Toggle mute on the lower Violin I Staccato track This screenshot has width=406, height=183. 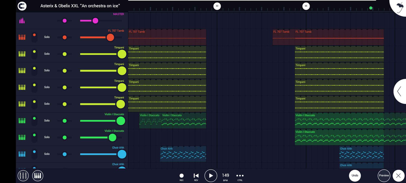click(x=34, y=137)
